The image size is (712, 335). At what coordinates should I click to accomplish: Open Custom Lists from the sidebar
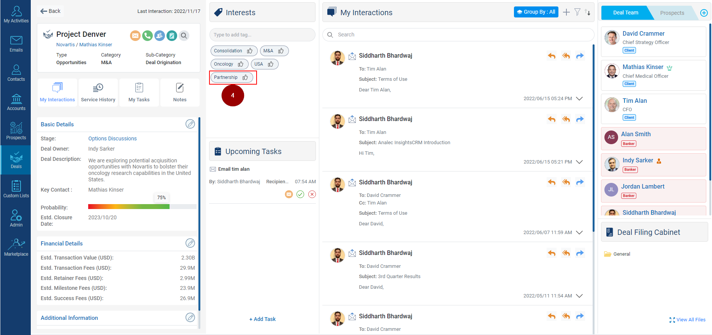(x=16, y=189)
